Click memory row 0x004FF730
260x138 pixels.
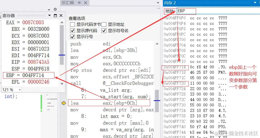(195, 105)
